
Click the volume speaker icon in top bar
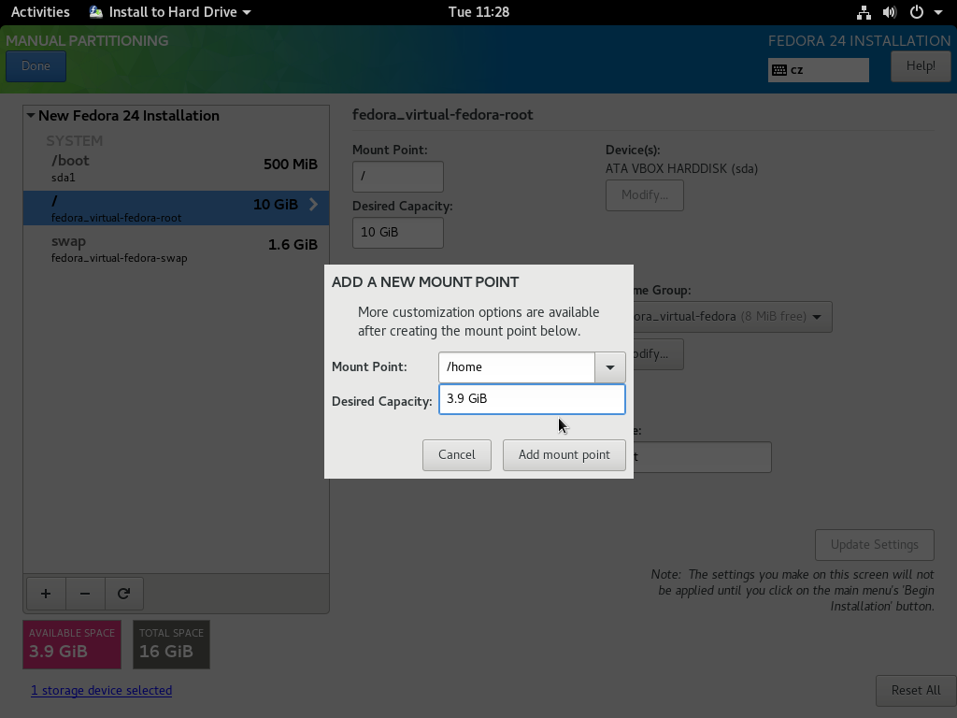pos(890,12)
